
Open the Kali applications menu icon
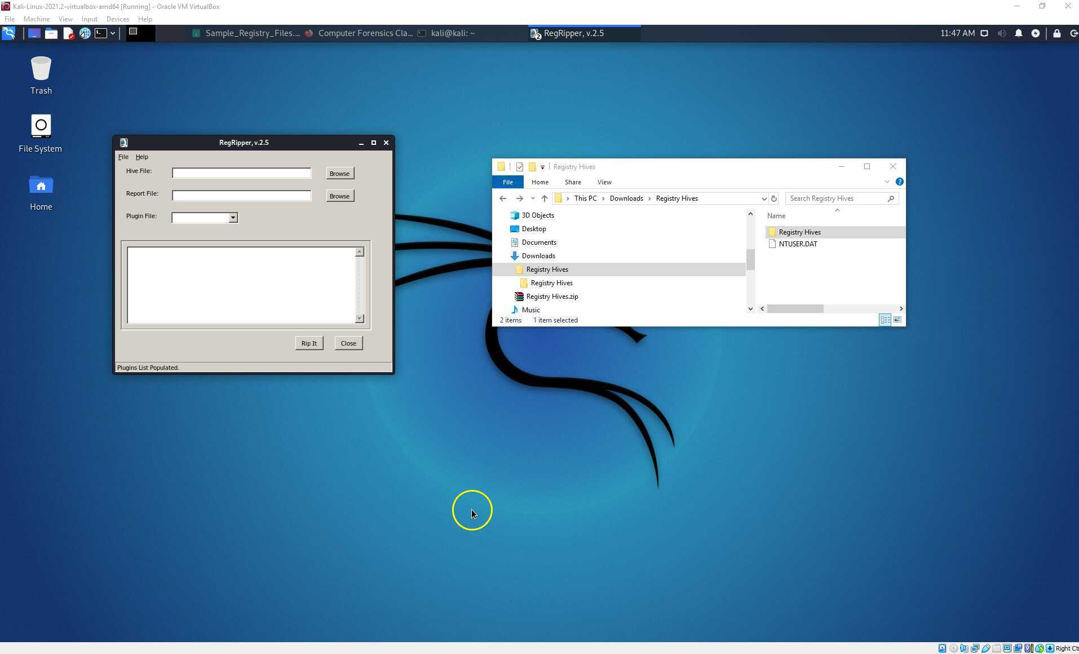[x=8, y=33]
